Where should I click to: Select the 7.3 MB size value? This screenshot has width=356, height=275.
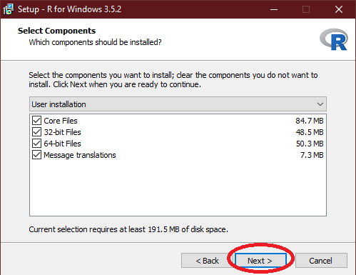(312, 155)
